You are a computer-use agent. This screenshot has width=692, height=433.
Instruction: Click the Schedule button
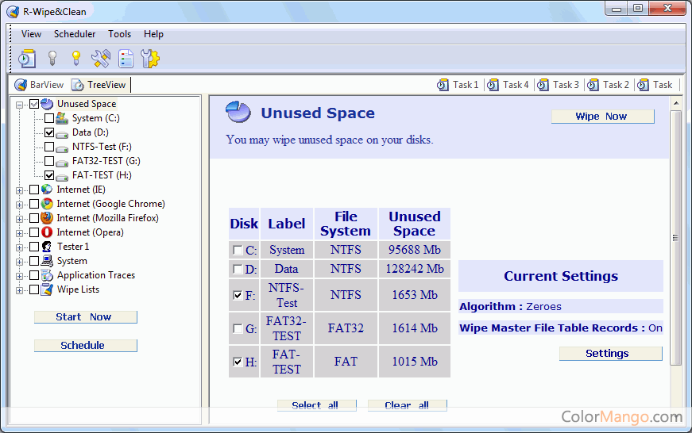coord(86,345)
